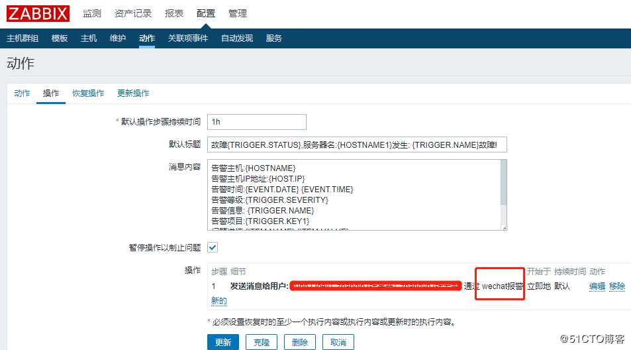Click the 发送消息给用户 text in step 1

pos(259,286)
